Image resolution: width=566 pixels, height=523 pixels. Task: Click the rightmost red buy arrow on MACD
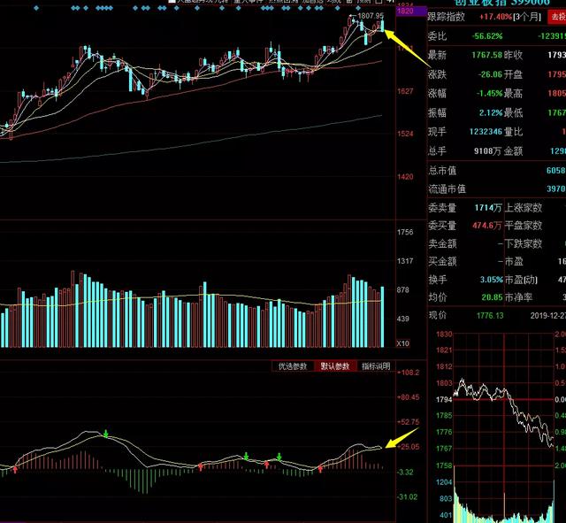[320, 467]
